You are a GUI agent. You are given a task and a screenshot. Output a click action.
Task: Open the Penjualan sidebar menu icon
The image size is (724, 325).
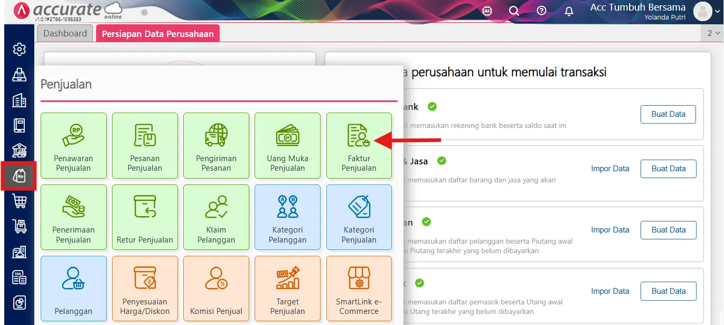click(x=19, y=176)
